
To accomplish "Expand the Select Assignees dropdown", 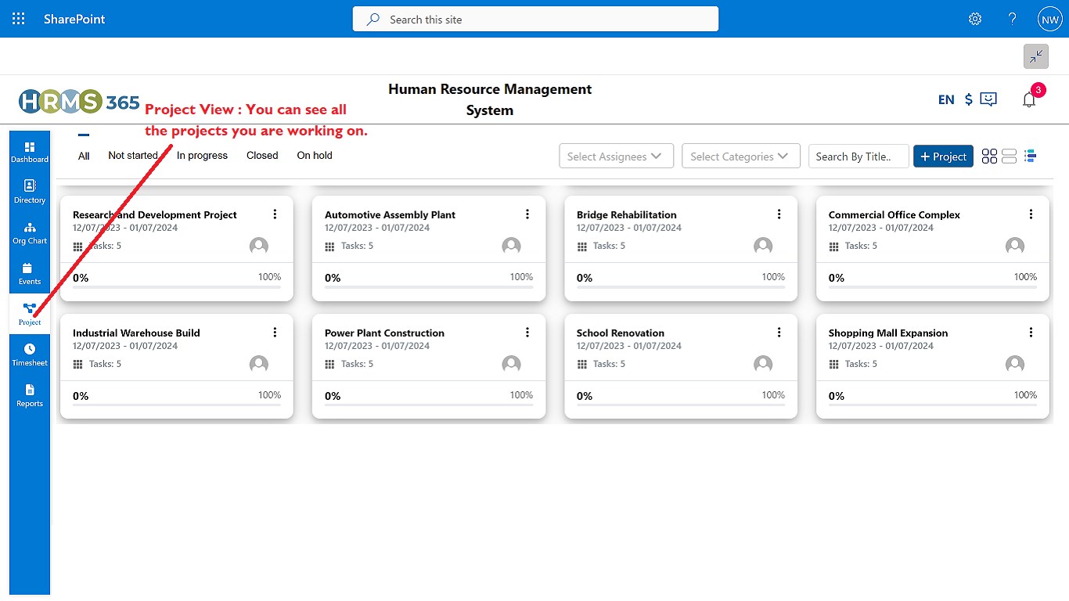I will (x=616, y=157).
